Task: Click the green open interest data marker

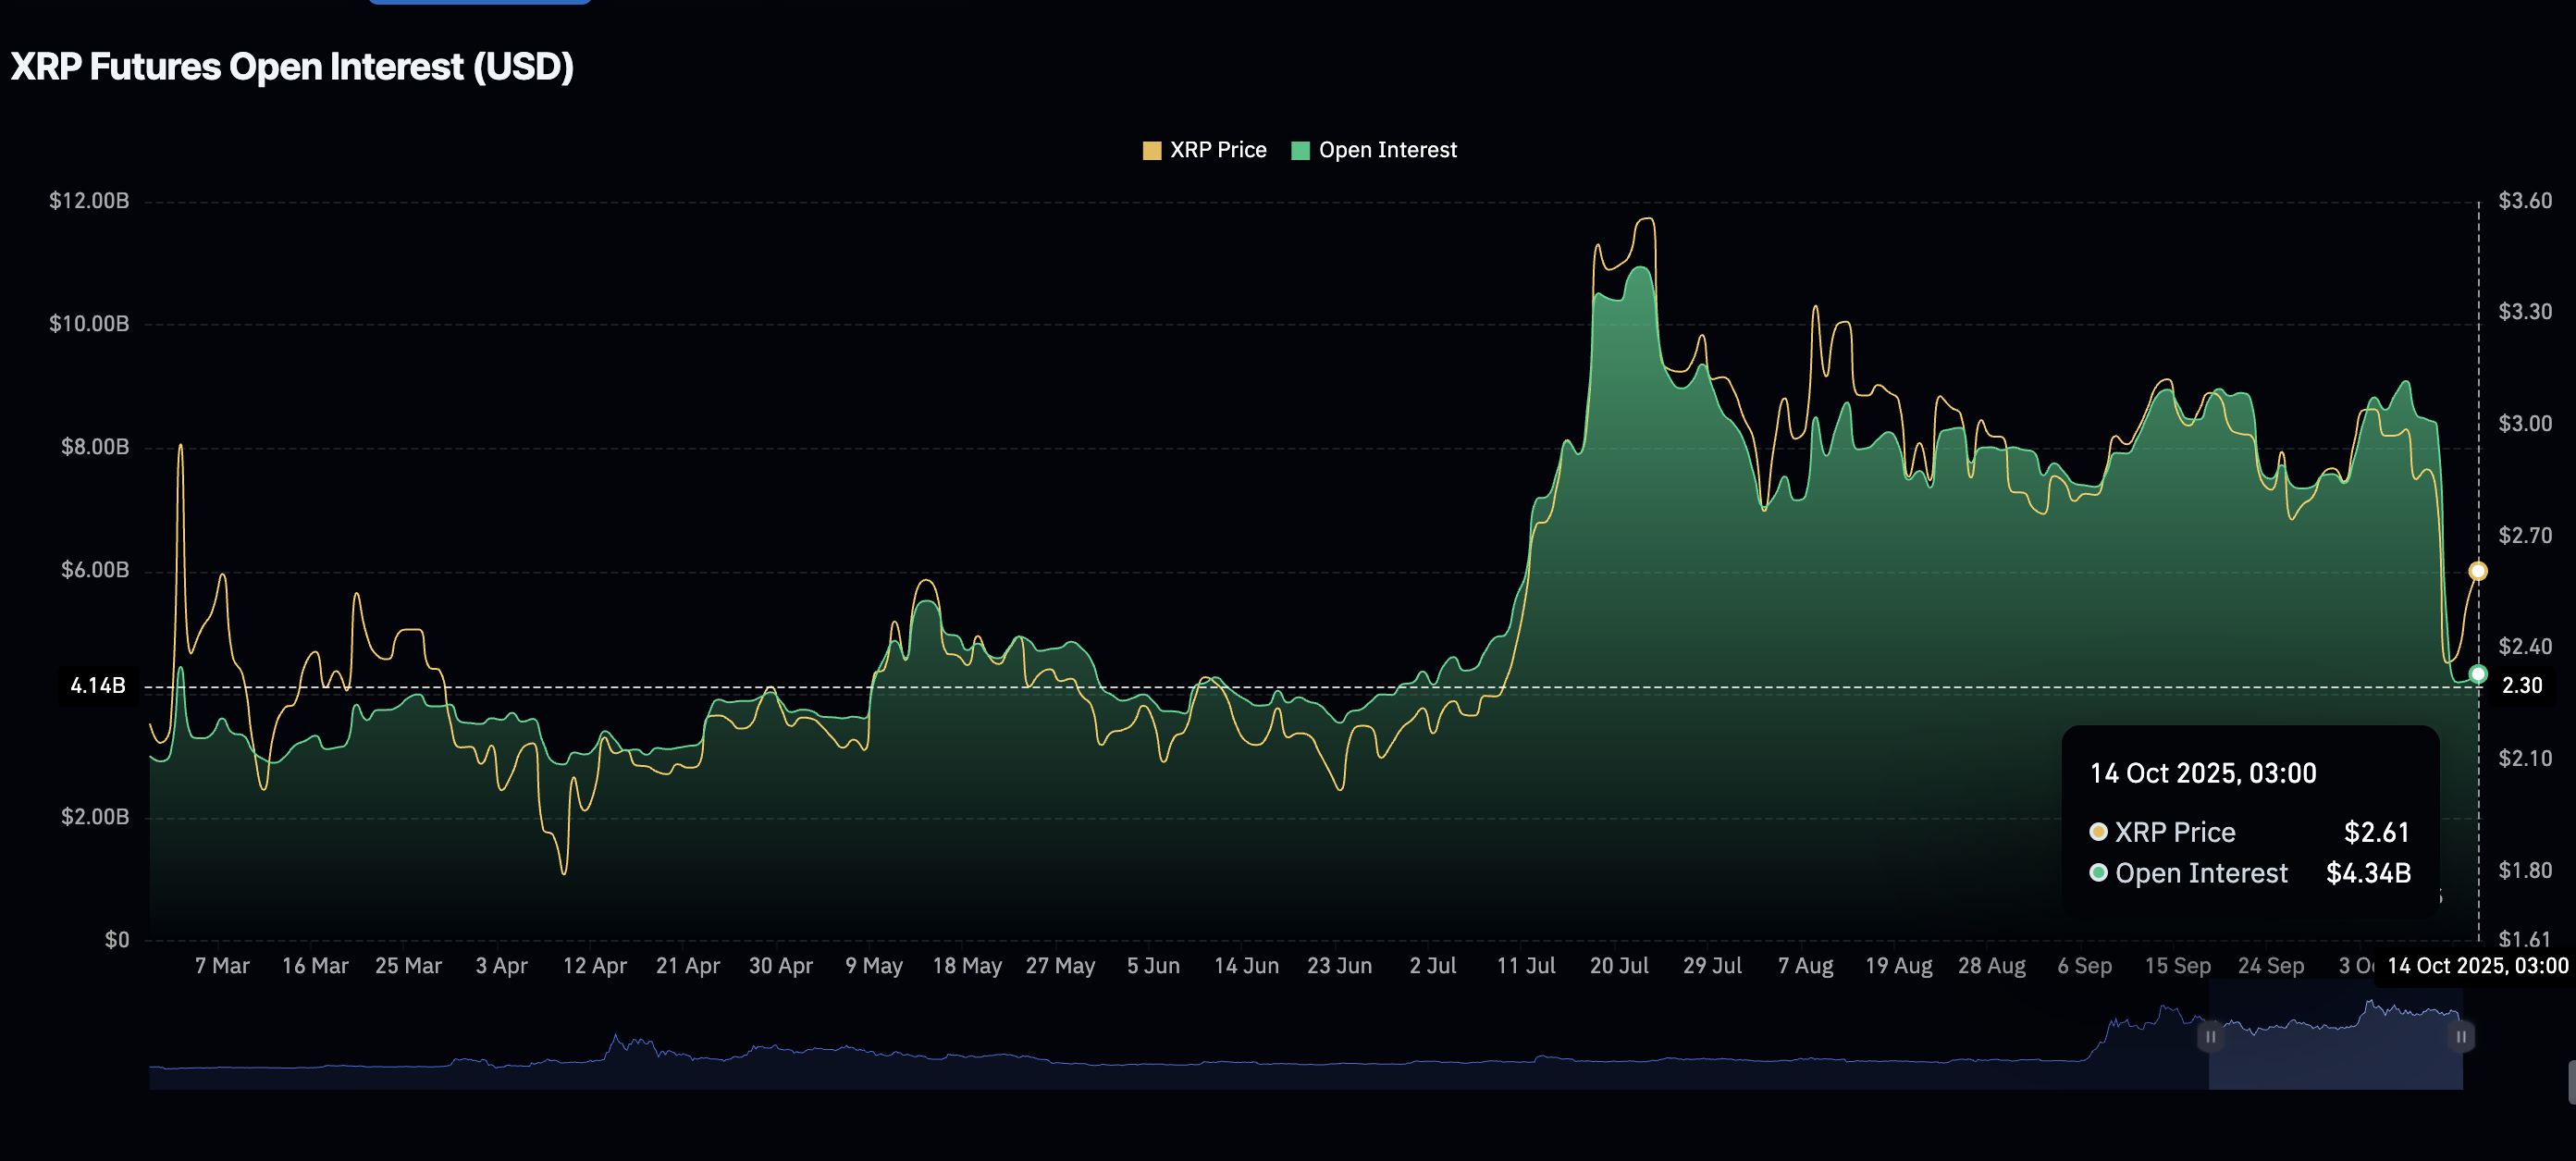Action: pyautogui.click(x=2477, y=674)
